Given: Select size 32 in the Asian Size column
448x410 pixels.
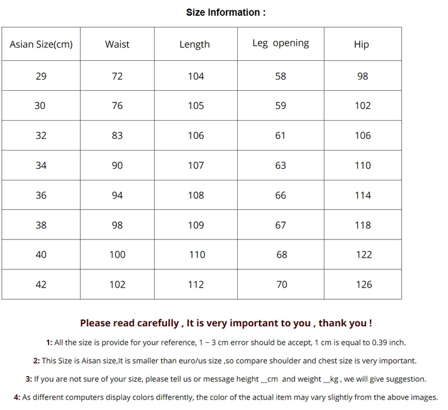Looking at the screenshot, I should click(x=41, y=136).
